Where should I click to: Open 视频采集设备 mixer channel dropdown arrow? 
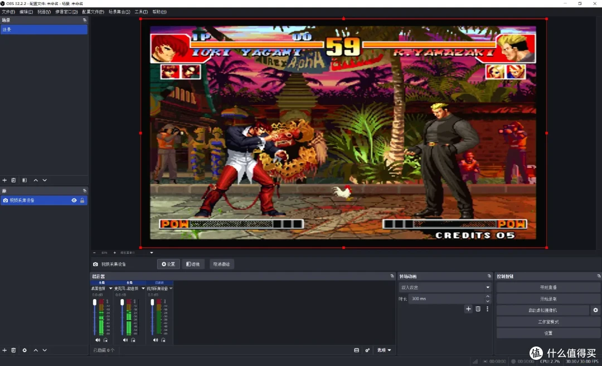click(x=171, y=288)
